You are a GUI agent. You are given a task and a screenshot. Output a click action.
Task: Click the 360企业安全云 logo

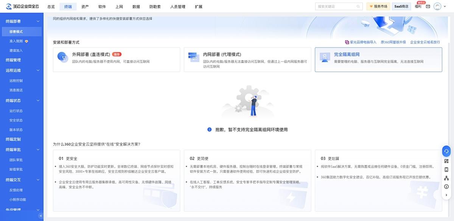coord(23,6)
